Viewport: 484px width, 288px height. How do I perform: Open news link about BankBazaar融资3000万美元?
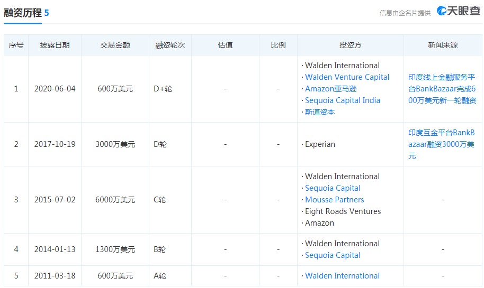442,144
